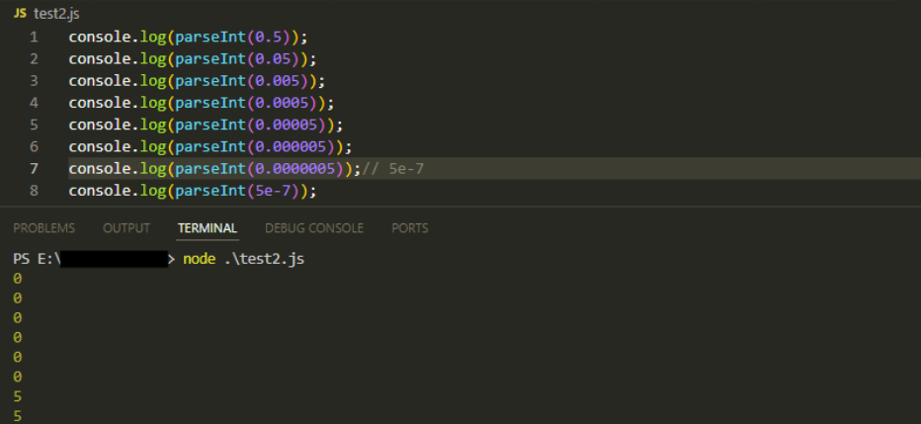This screenshot has height=424, width=921.
Task: Click parseInt on line 8
Action: pyautogui.click(x=210, y=191)
